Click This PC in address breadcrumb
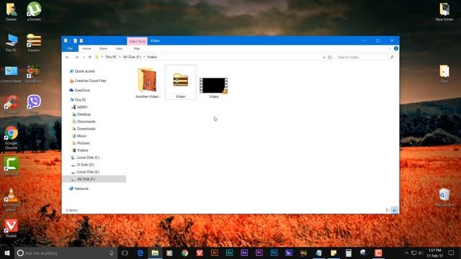461x259 pixels. [111, 57]
